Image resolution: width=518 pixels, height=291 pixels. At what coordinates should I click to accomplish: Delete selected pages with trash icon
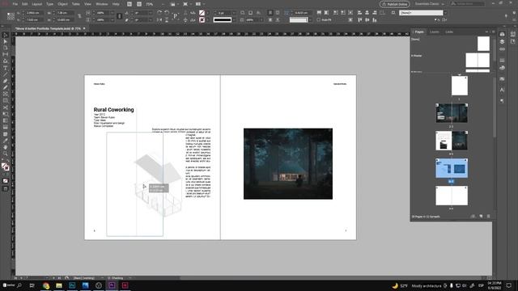point(489,217)
